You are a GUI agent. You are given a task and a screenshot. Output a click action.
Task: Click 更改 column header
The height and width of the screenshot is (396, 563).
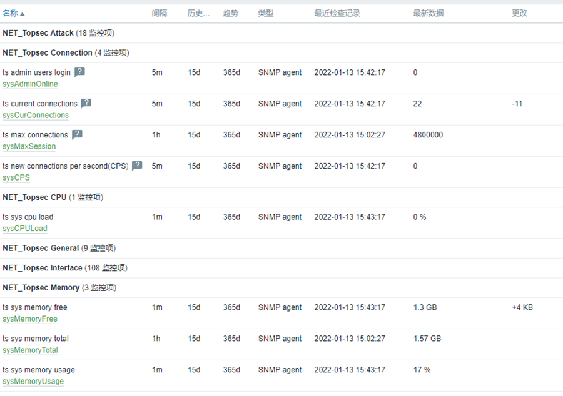pos(520,13)
